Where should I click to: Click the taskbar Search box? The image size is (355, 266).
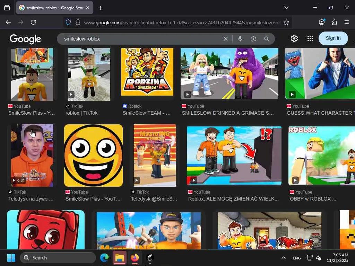point(58,258)
